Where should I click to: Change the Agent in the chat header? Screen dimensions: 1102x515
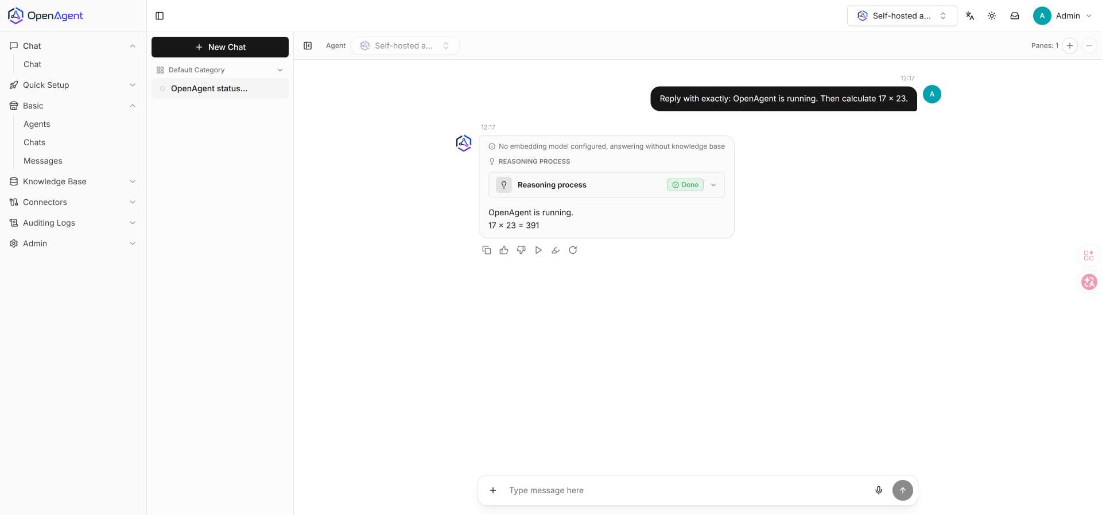405,46
